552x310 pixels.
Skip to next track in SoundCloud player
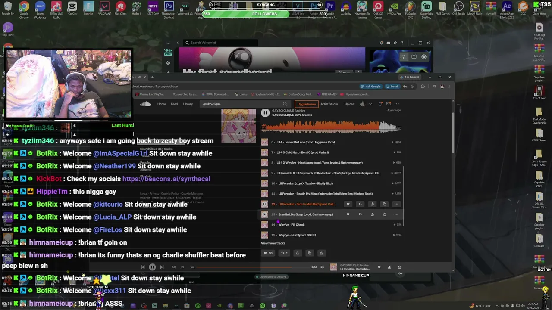click(x=162, y=267)
